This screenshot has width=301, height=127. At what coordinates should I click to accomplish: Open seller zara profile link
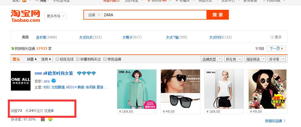coord(46,81)
